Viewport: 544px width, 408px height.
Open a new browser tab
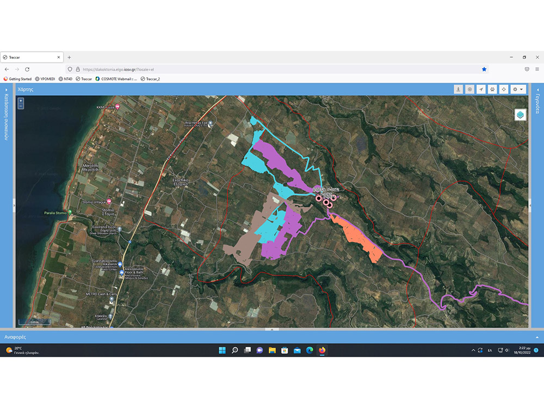pos(69,57)
